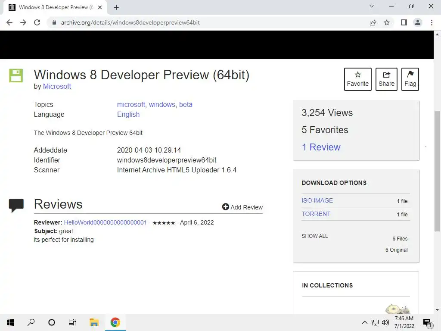
Task: Click the scrollbar up arrow
Action: click(x=437, y=34)
